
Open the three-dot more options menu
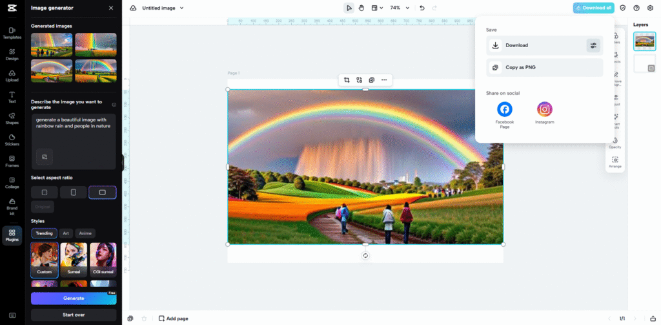[x=384, y=80]
